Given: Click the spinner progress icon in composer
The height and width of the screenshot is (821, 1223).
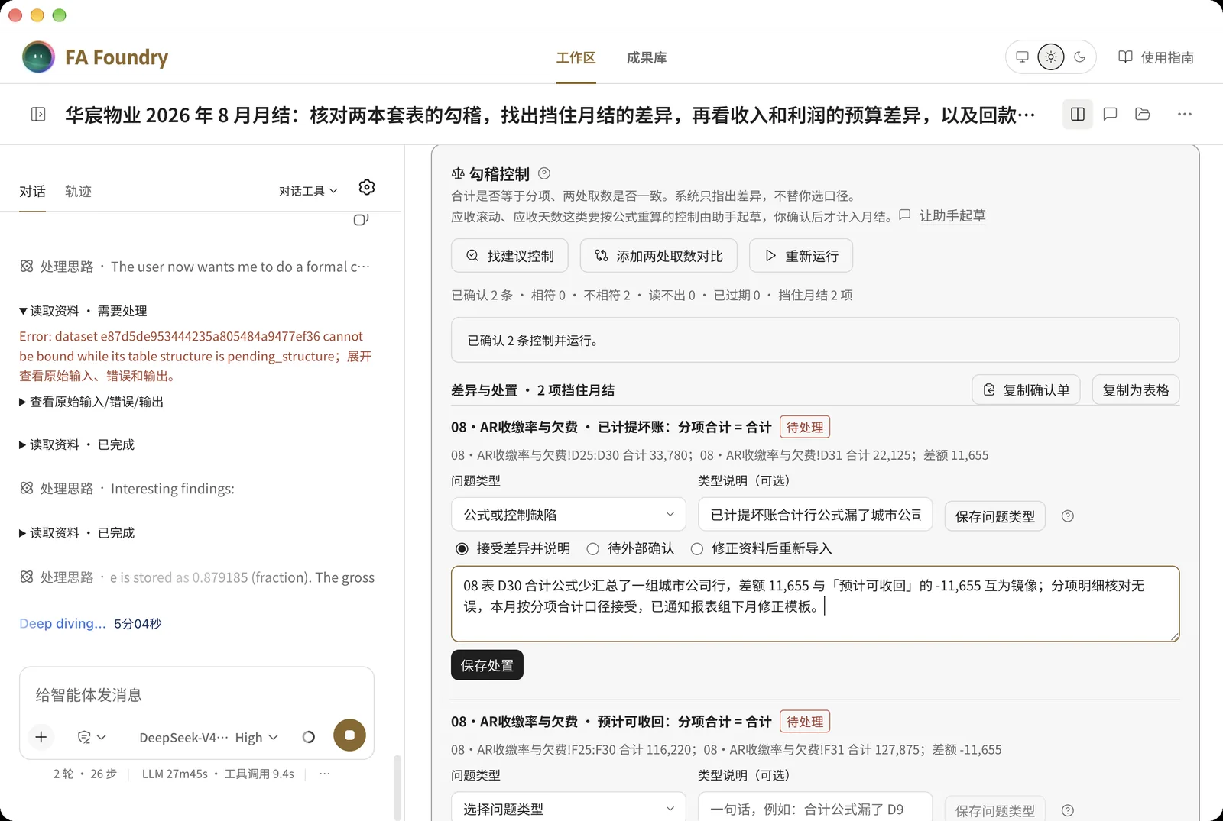Looking at the screenshot, I should point(309,737).
